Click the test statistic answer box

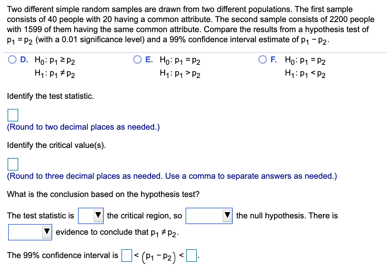coord(13,115)
